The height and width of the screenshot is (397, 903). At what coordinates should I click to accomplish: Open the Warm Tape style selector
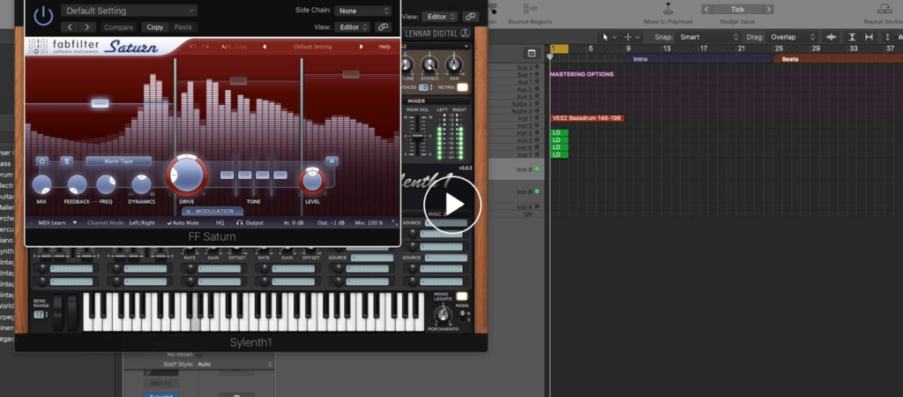point(118,161)
